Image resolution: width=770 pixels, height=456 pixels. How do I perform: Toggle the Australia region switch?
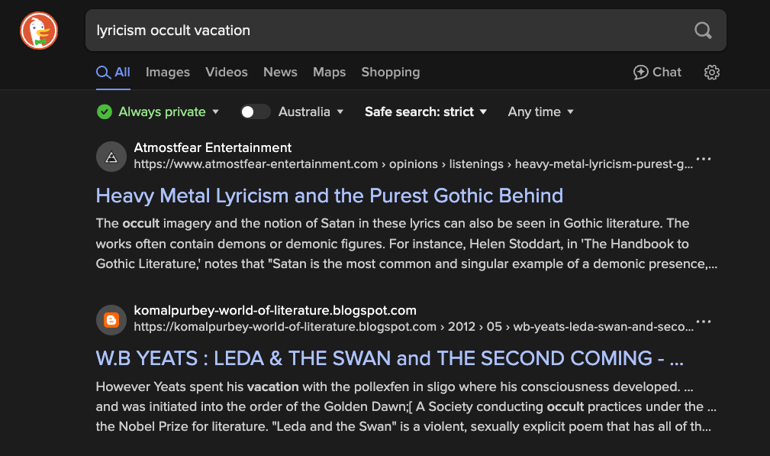[255, 112]
